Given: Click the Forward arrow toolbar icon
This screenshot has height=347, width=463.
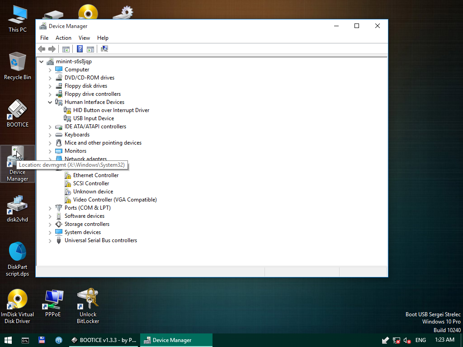Looking at the screenshot, I should [52, 49].
